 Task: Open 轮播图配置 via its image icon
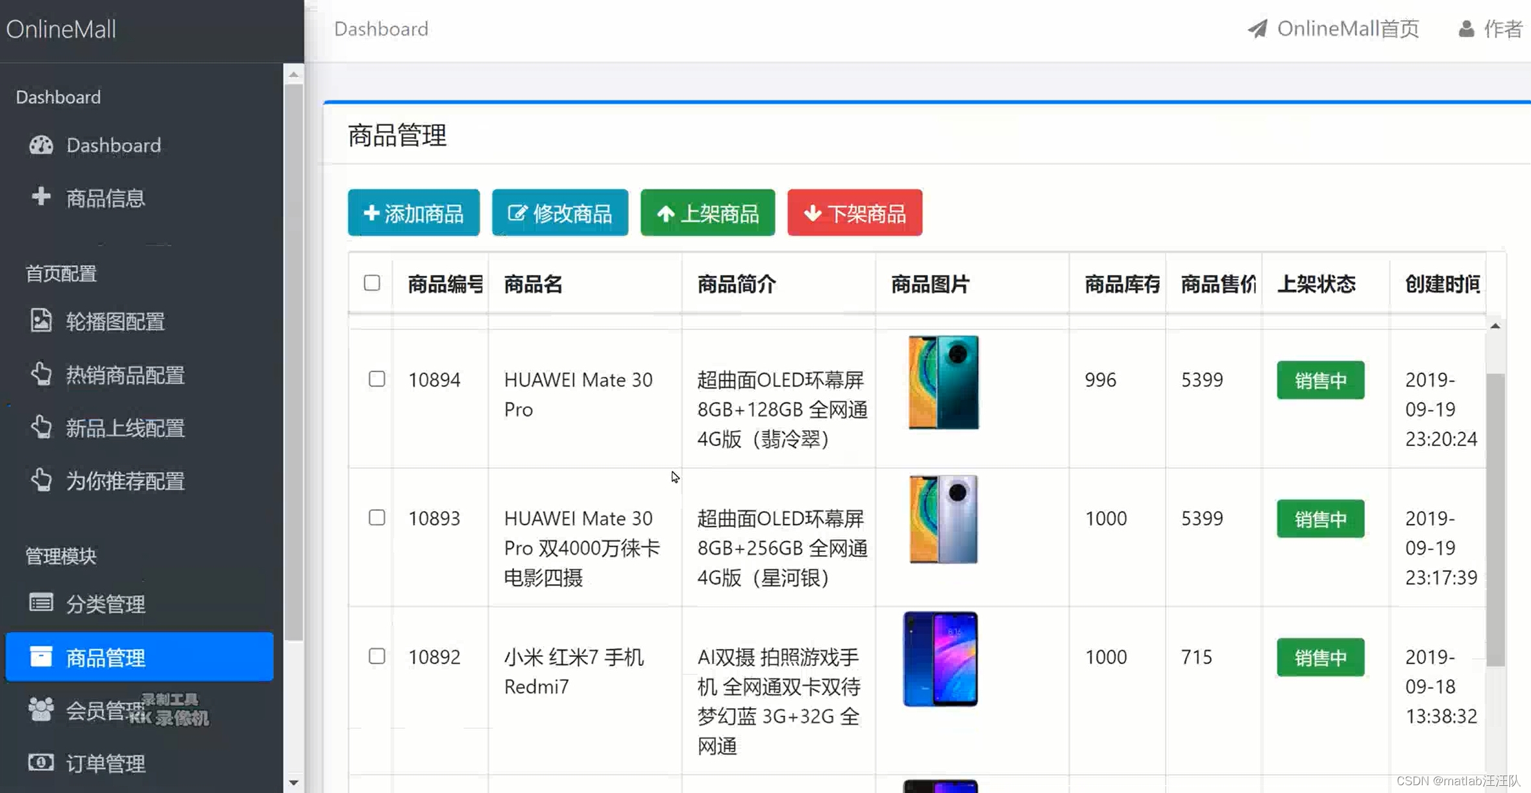pos(41,320)
